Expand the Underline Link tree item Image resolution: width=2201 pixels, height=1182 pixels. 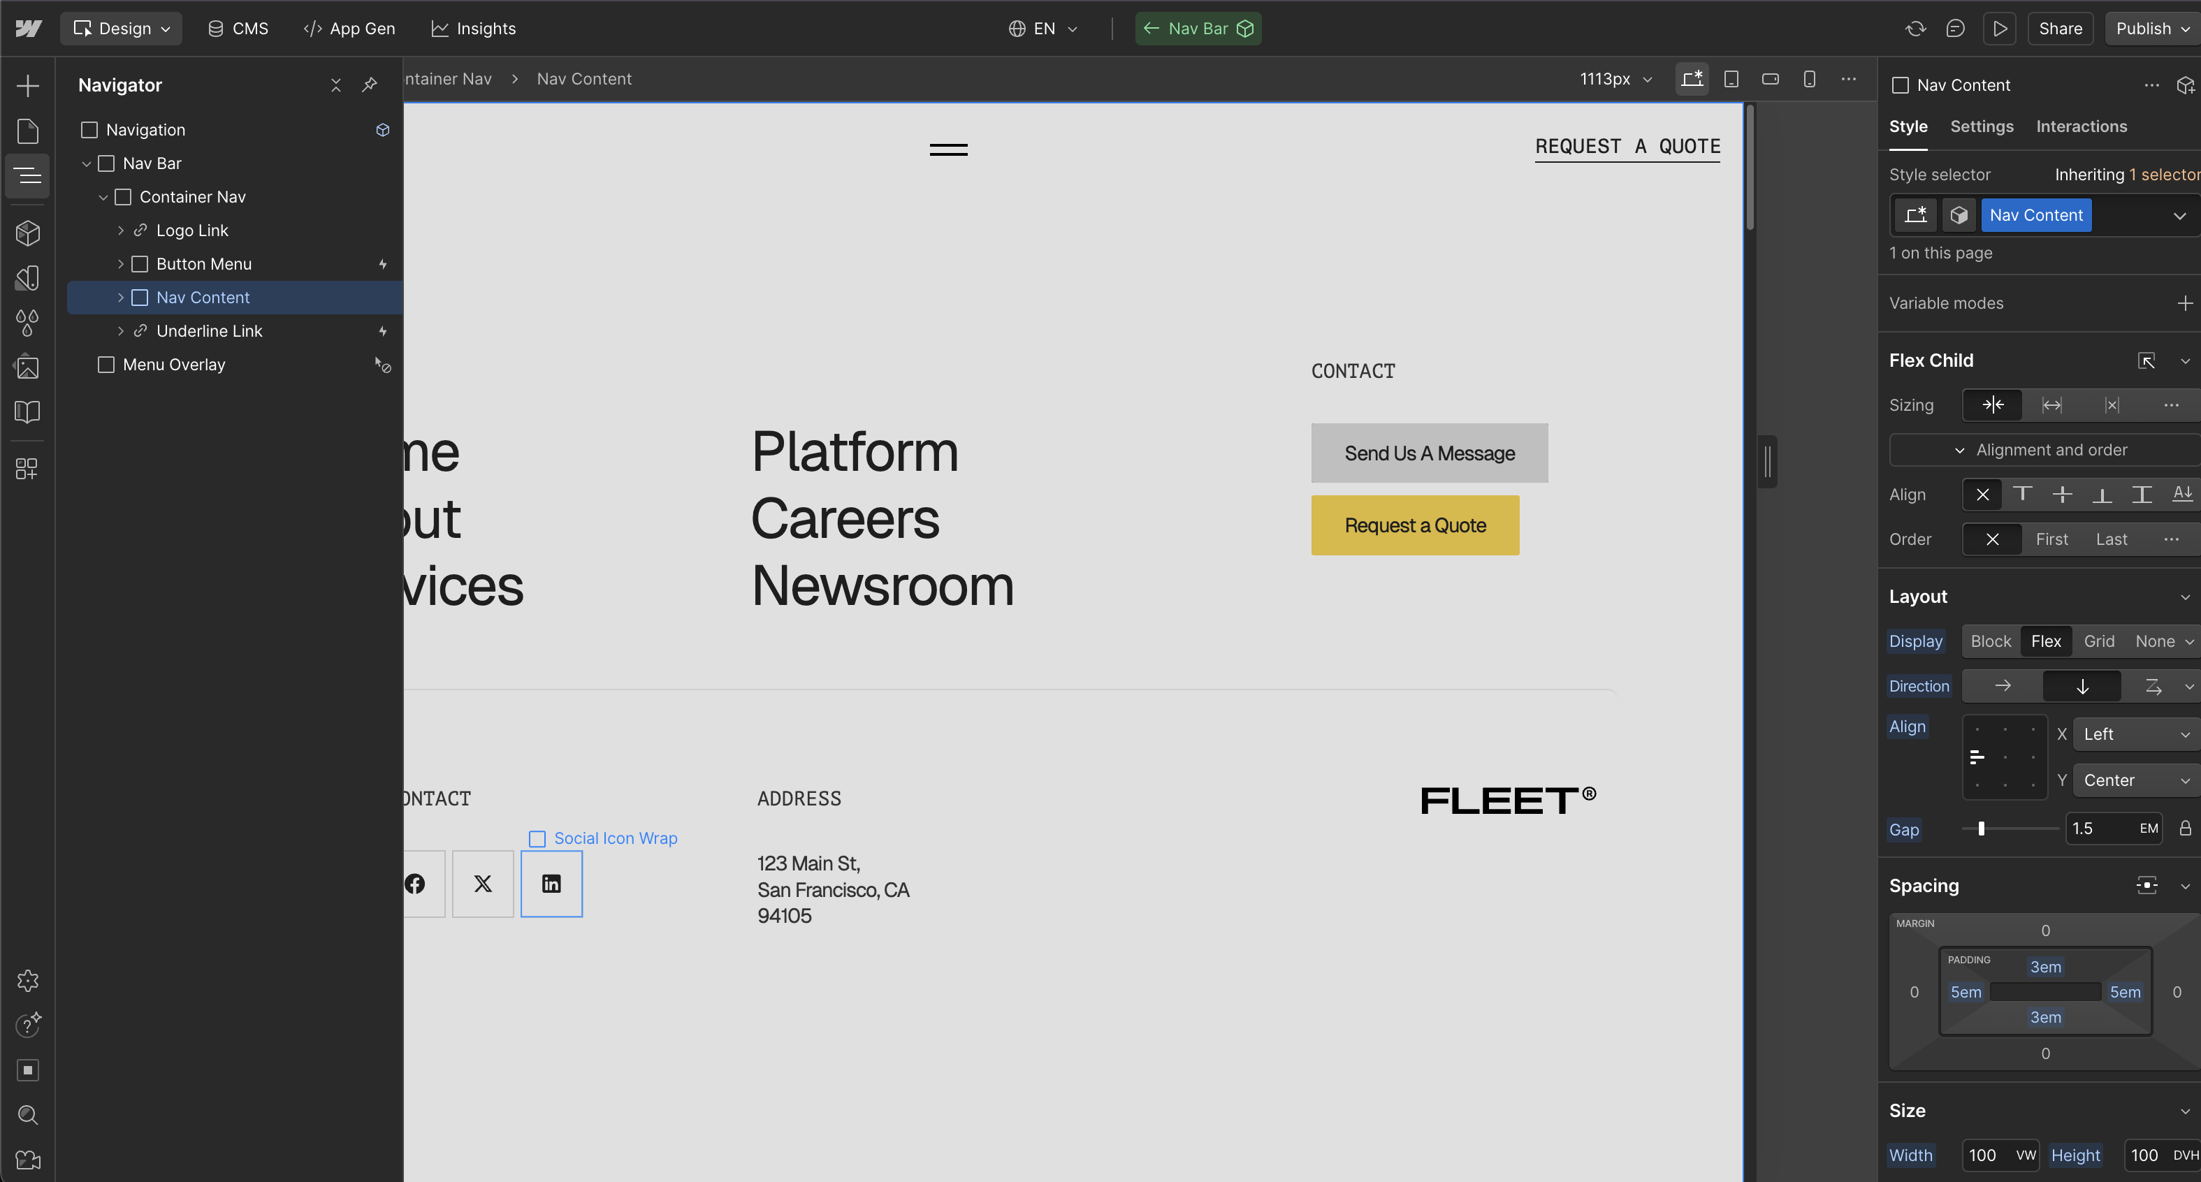[x=120, y=331]
